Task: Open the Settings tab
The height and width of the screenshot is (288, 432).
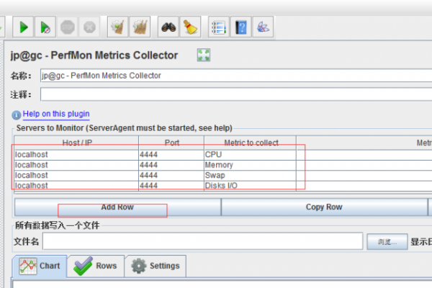Action: [x=156, y=266]
